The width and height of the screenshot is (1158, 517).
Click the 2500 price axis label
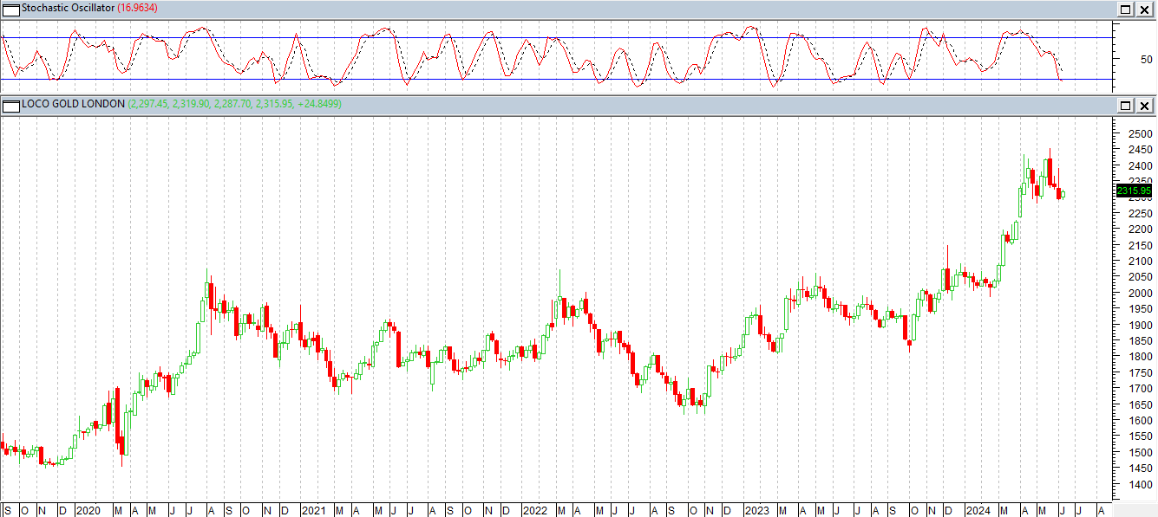(1141, 134)
